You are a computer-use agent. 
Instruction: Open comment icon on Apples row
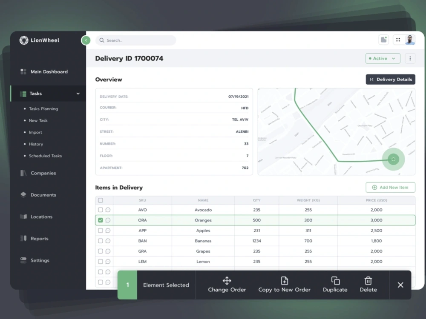pos(108,231)
